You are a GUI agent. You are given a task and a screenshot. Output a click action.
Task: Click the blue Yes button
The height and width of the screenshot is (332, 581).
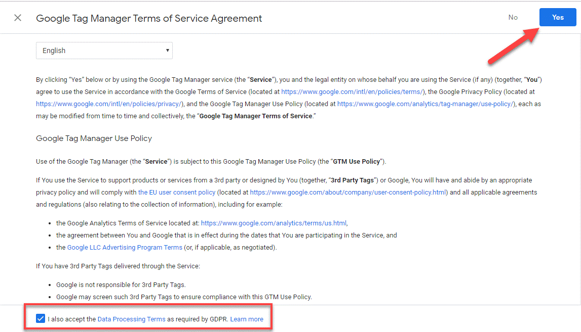click(x=558, y=17)
